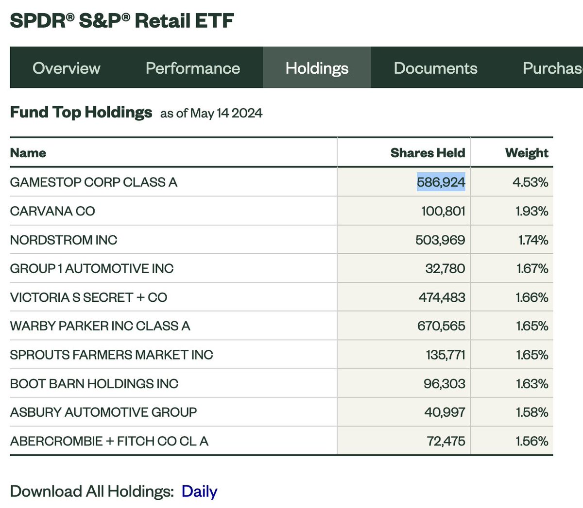
Task: Click Abercrombie + Fitch Co Cl A name
Action: [x=109, y=441]
